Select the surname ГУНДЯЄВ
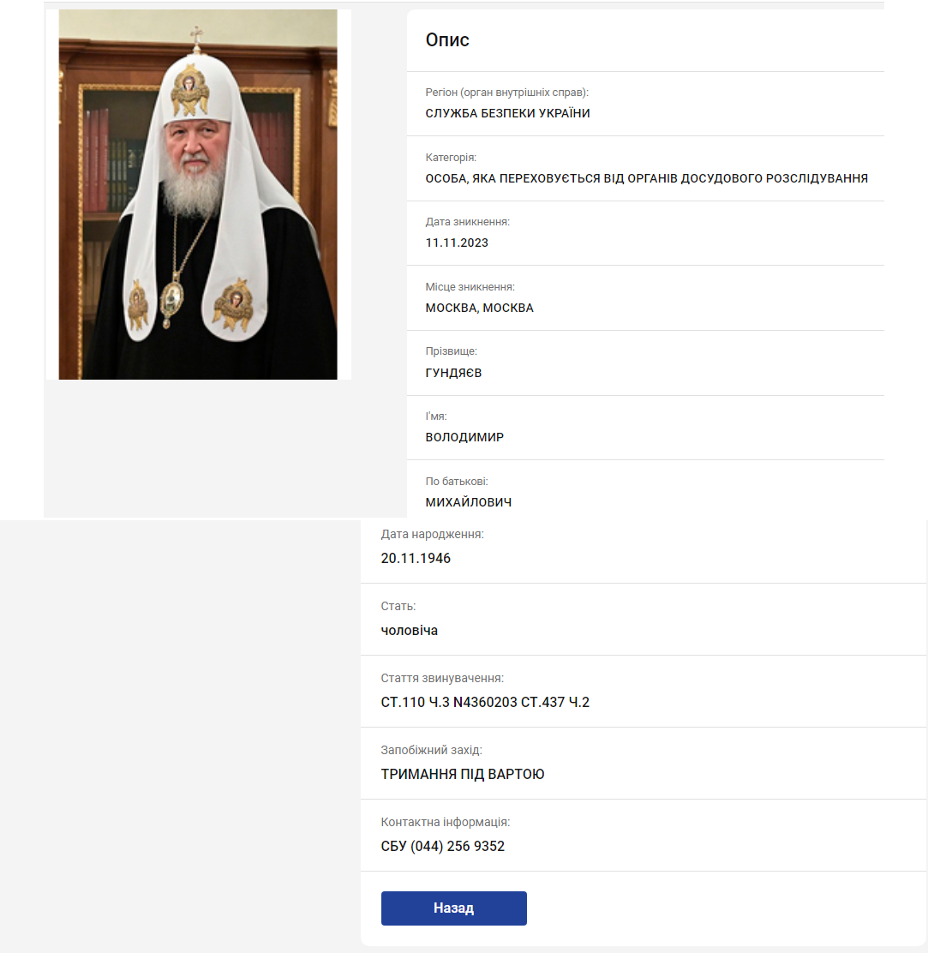 click(453, 373)
